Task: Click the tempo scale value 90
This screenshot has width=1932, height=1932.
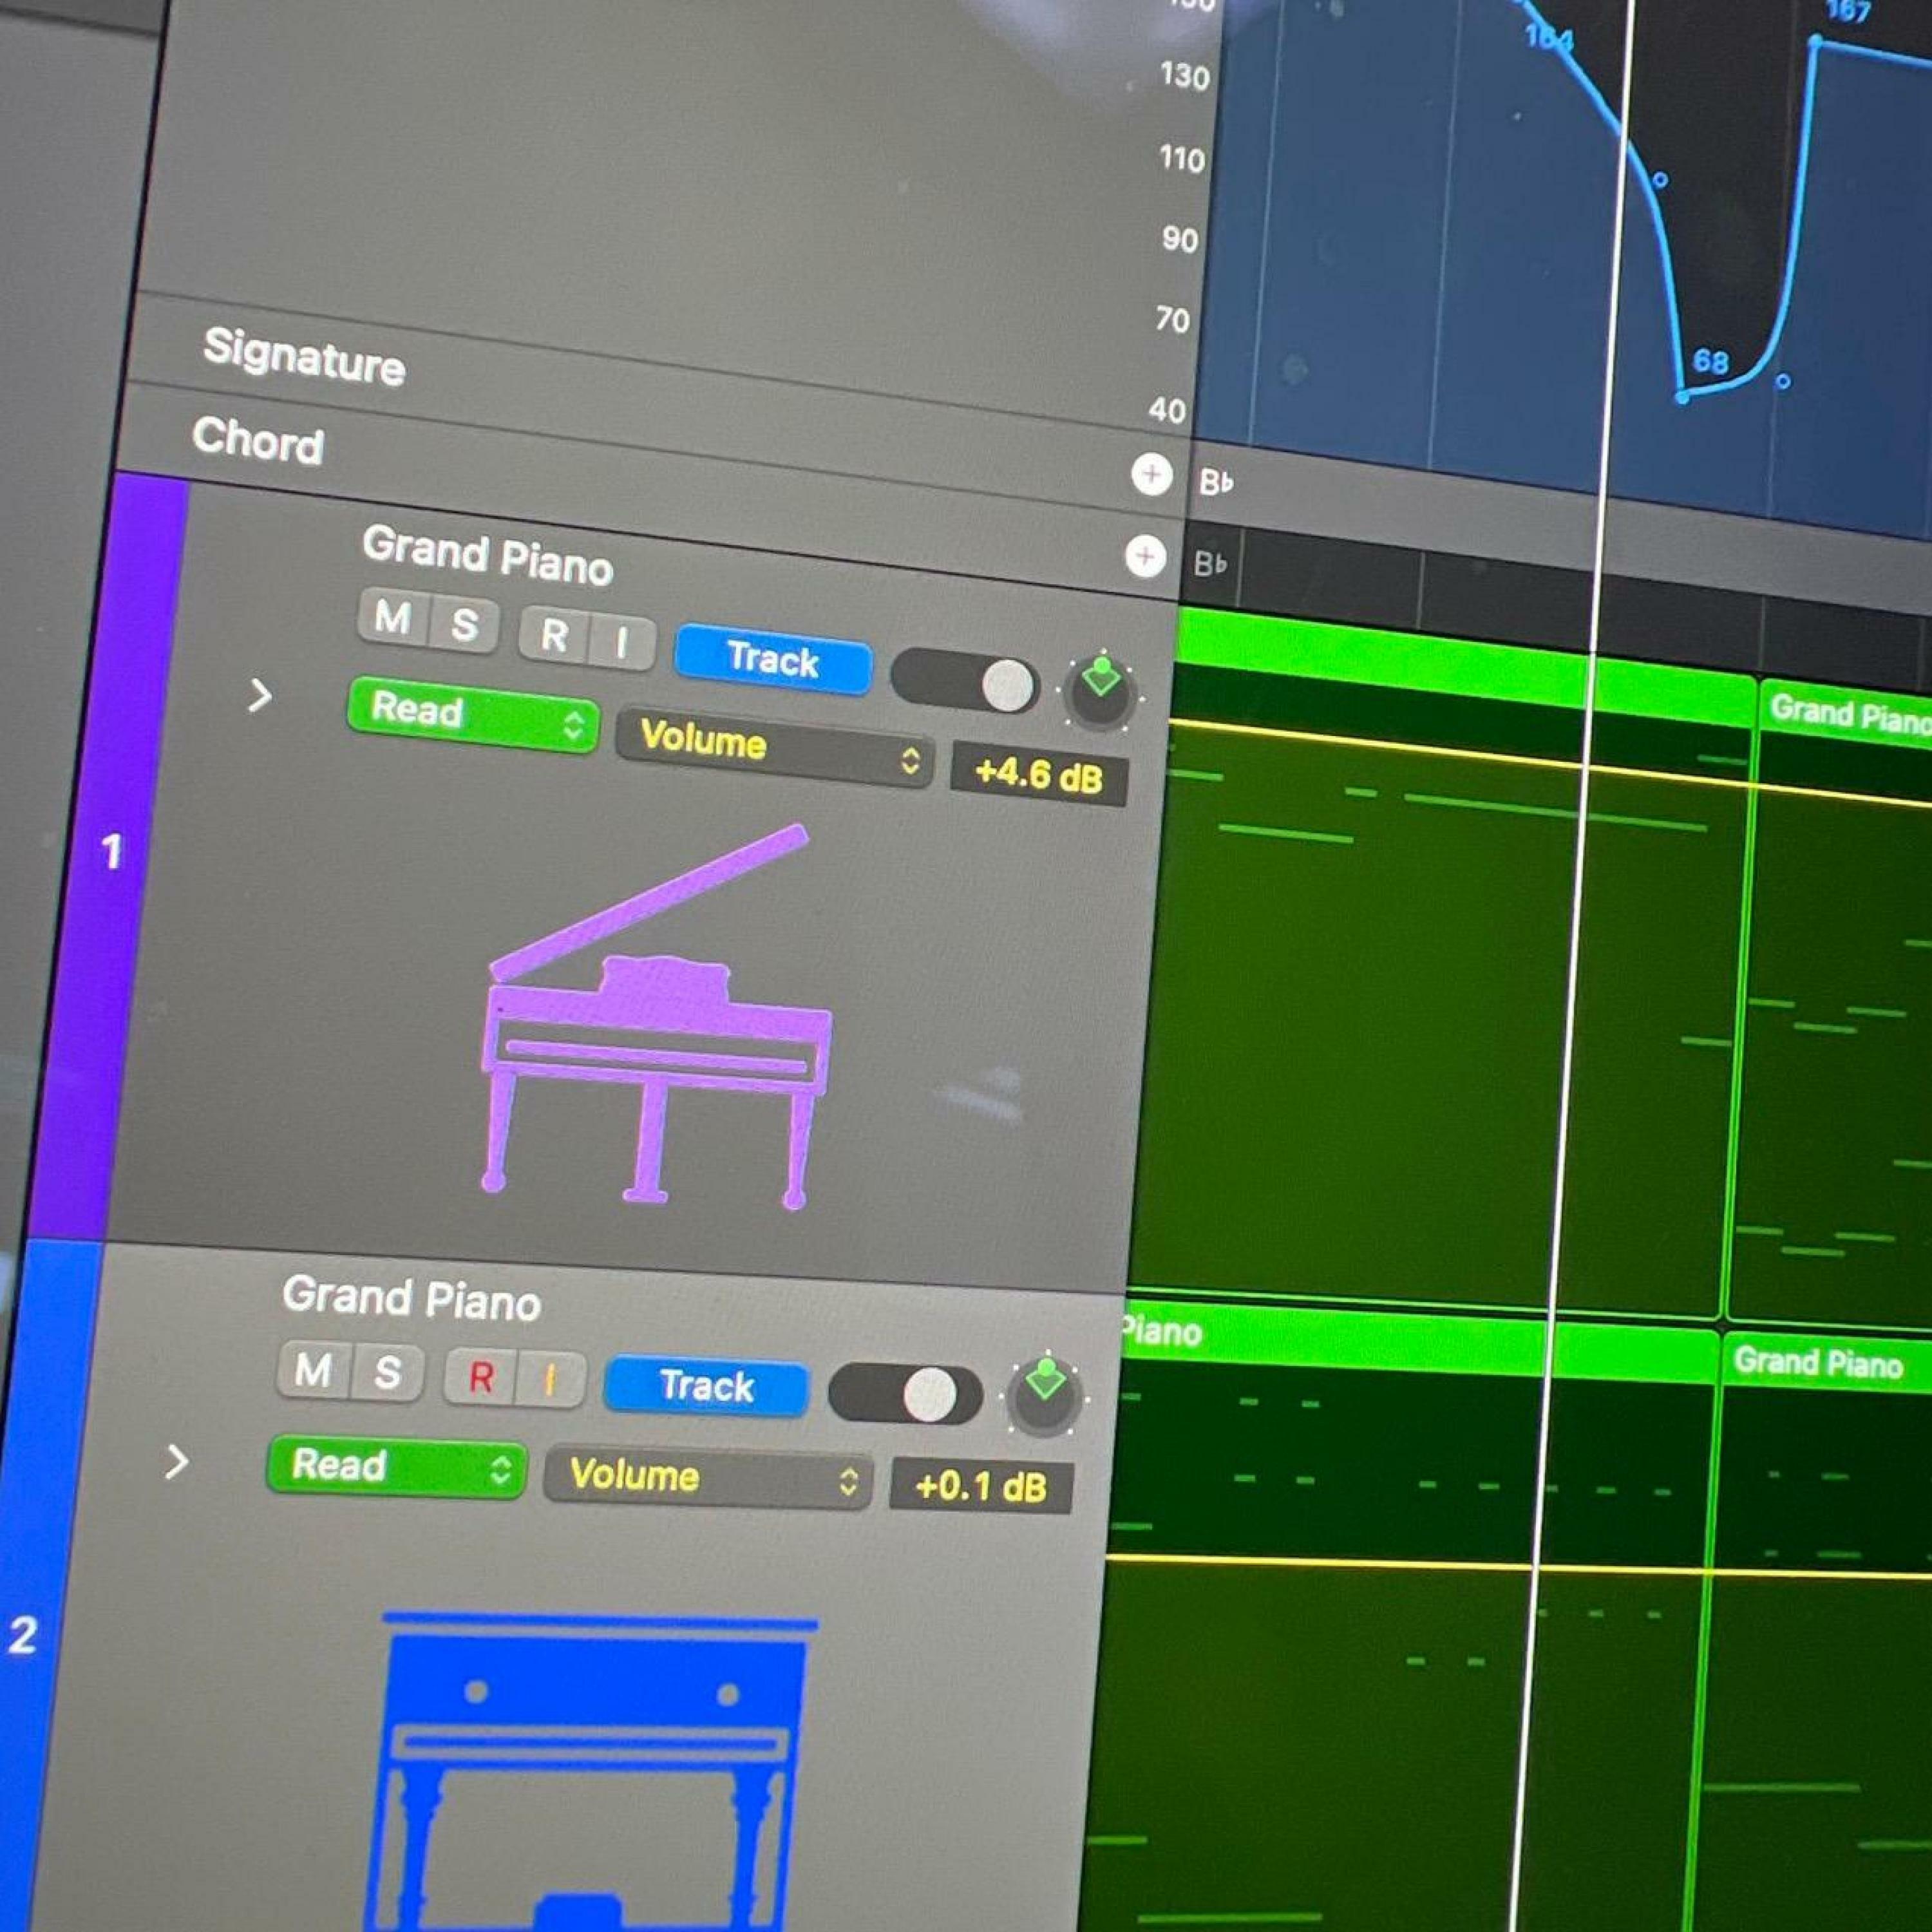Action: (x=1180, y=240)
